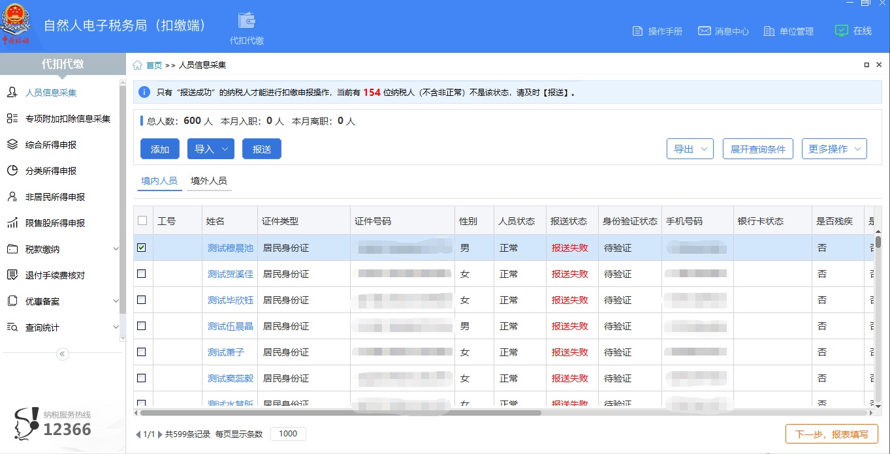Open the 导入 import dropdown

pyautogui.click(x=210, y=149)
